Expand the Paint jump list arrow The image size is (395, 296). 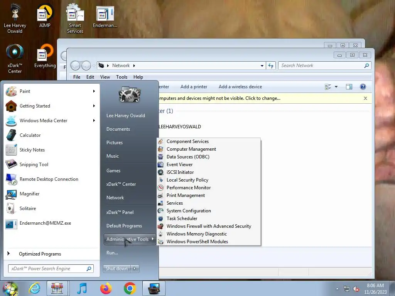click(94, 91)
